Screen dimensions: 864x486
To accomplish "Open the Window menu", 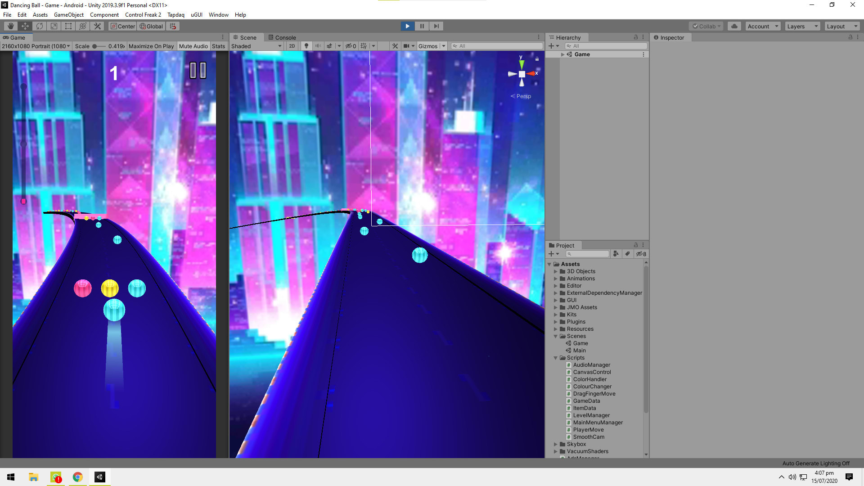I will [218, 14].
